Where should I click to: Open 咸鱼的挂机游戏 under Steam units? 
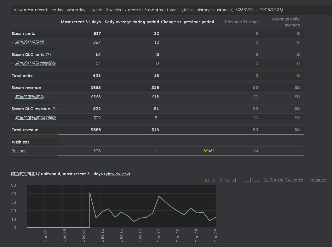(29, 42)
